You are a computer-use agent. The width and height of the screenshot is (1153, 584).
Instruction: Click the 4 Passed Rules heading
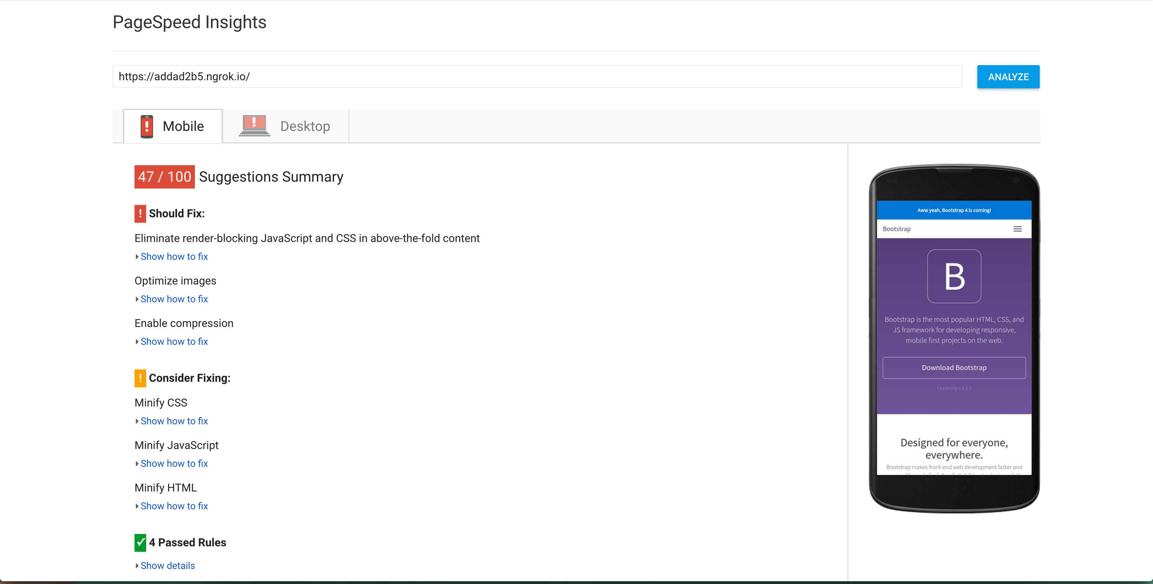pos(188,543)
